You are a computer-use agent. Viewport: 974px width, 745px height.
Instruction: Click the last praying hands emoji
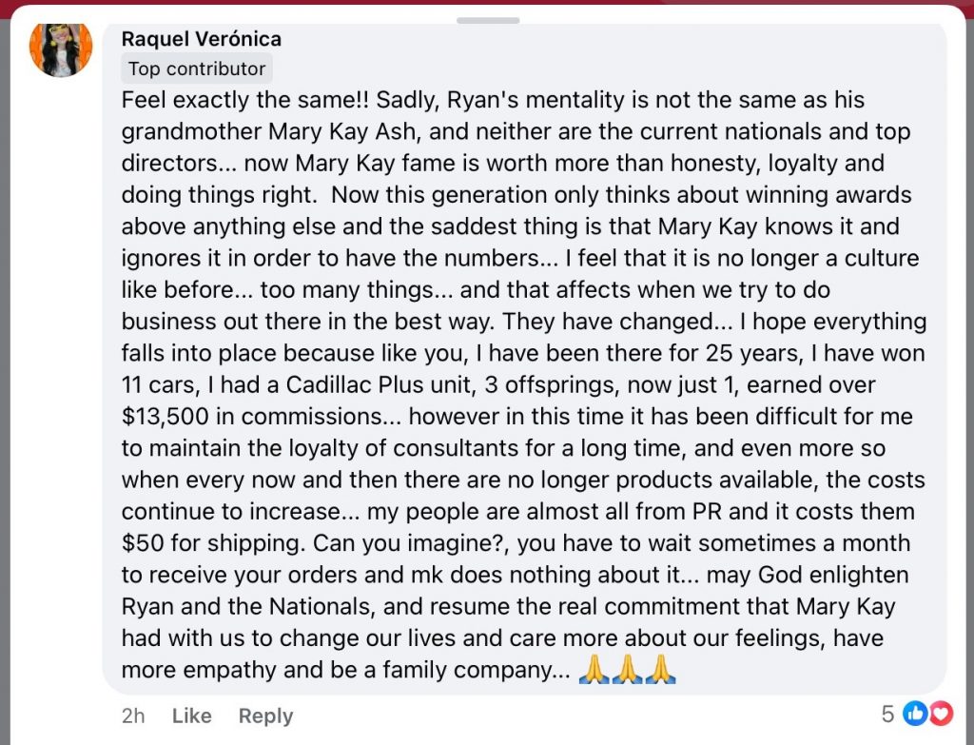tap(660, 669)
